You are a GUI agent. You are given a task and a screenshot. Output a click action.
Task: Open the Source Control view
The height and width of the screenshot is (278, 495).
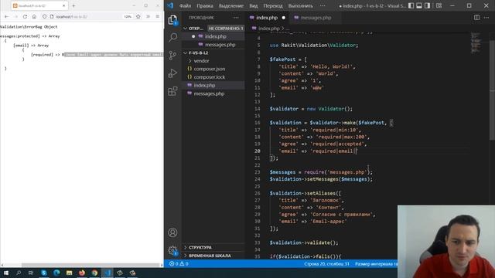(172, 56)
